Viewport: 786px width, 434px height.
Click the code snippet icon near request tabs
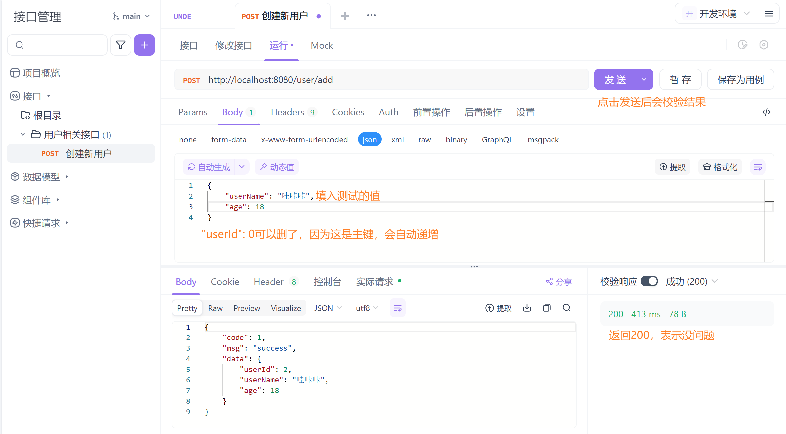[x=766, y=112]
